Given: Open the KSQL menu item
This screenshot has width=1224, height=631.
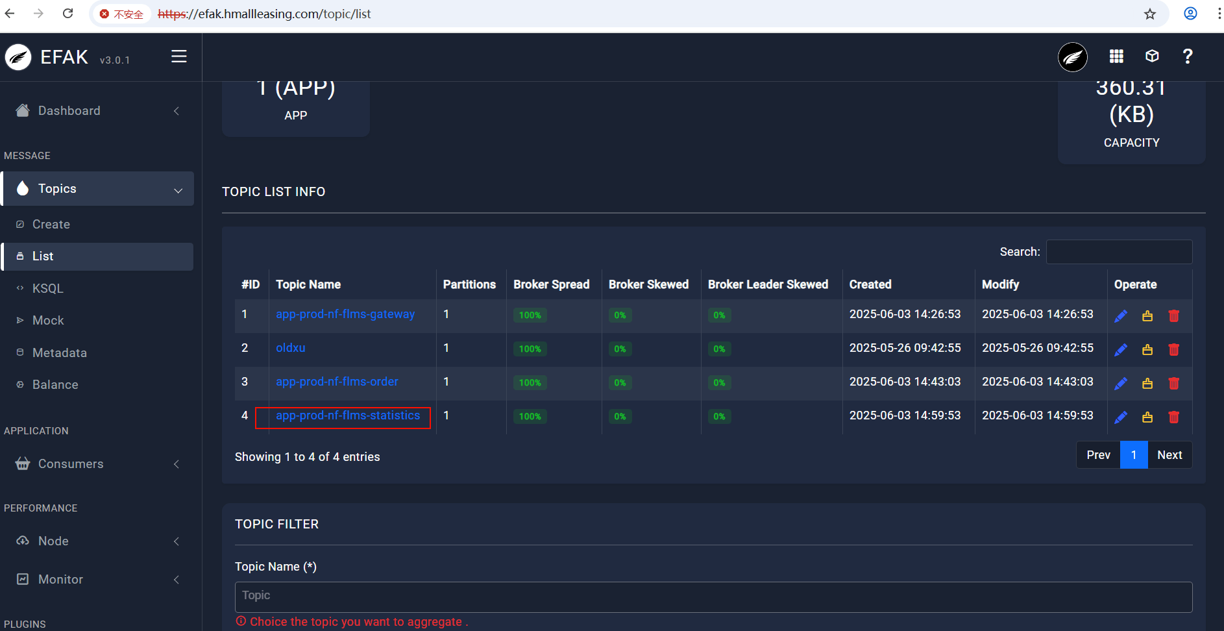Looking at the screenshot, I should [48, 288].
